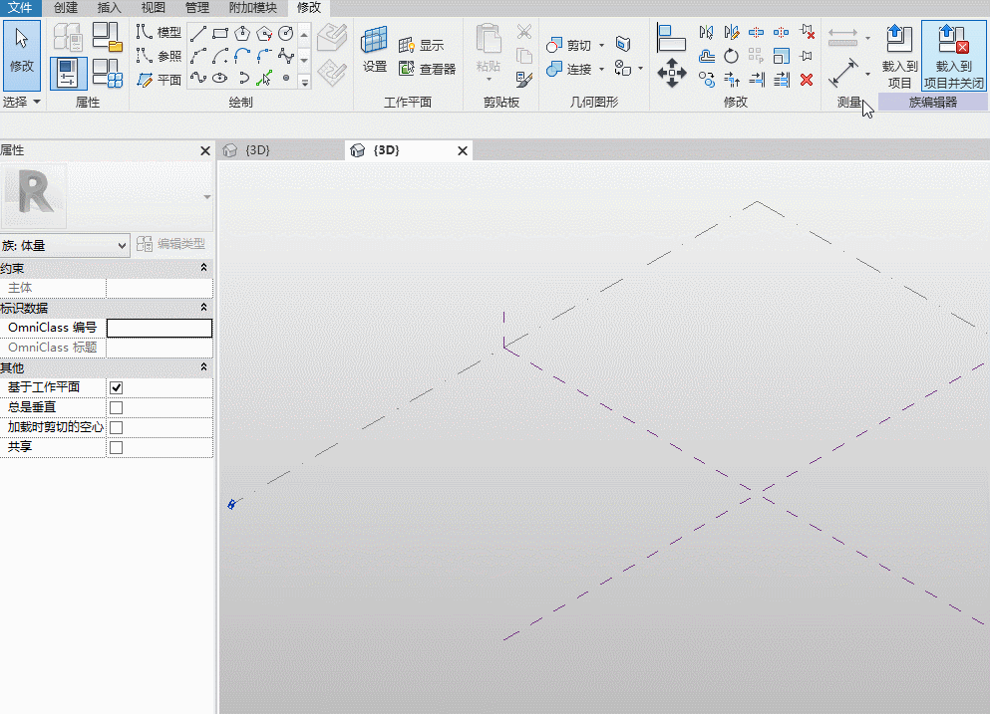990x714 pixels.
Task: Click 载入到项目并关闭 button
Action: 953,56
